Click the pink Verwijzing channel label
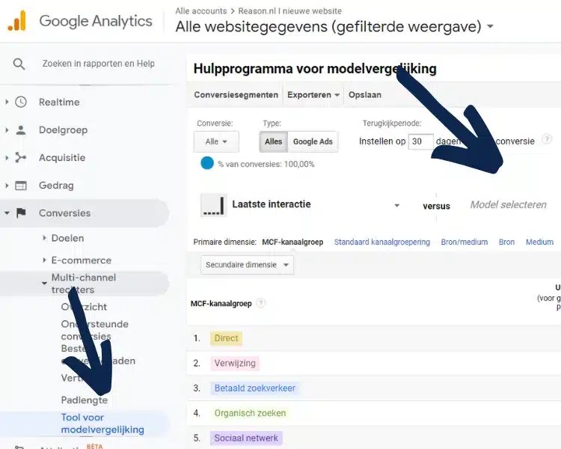Image resolution: width=561 pixels, height=449 pixels. pos(235,363)
